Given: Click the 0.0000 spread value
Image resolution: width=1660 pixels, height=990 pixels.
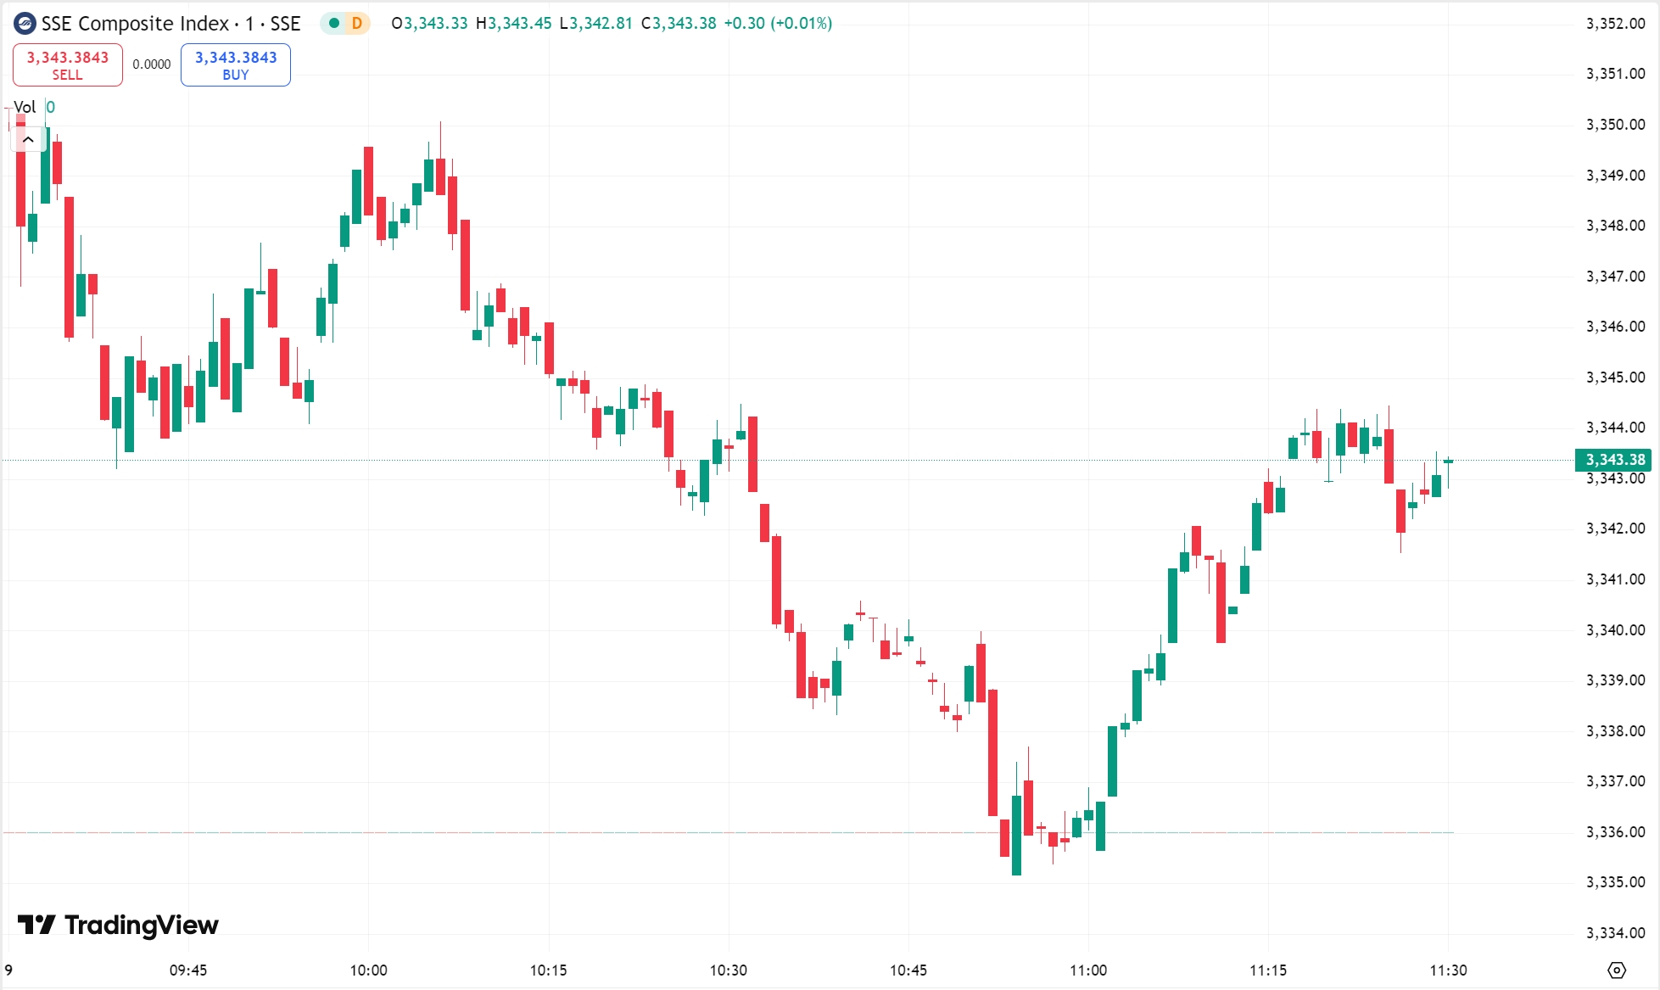Looking at the screenshot, I should coord(152,64).
